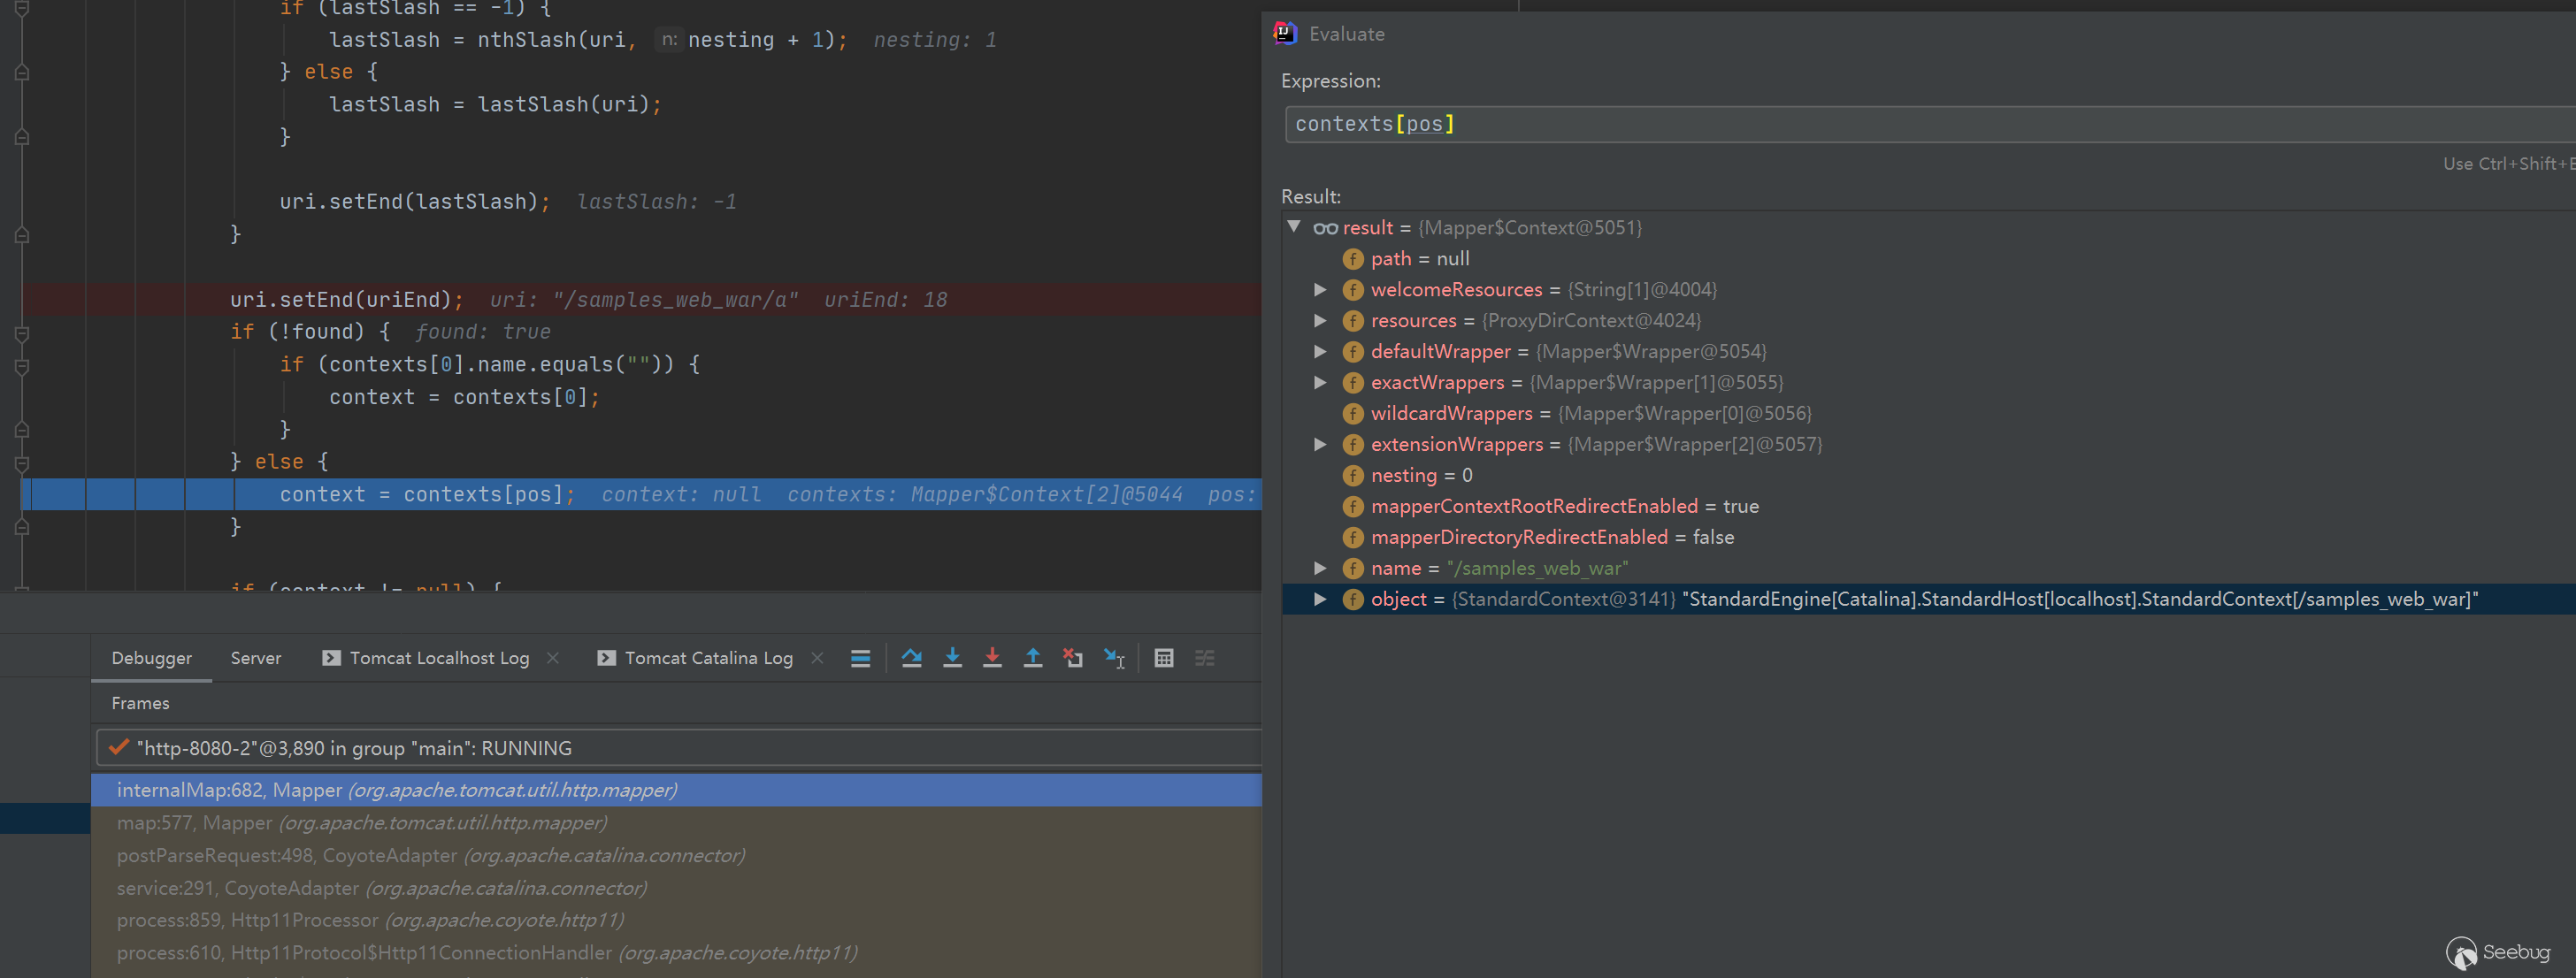Expand the object StandardContext node
The image size is (2576, 978).
click(x=1320, y=599)
